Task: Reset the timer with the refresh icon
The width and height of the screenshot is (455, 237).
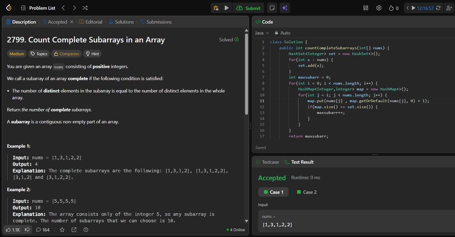Action: click(439, 8)
